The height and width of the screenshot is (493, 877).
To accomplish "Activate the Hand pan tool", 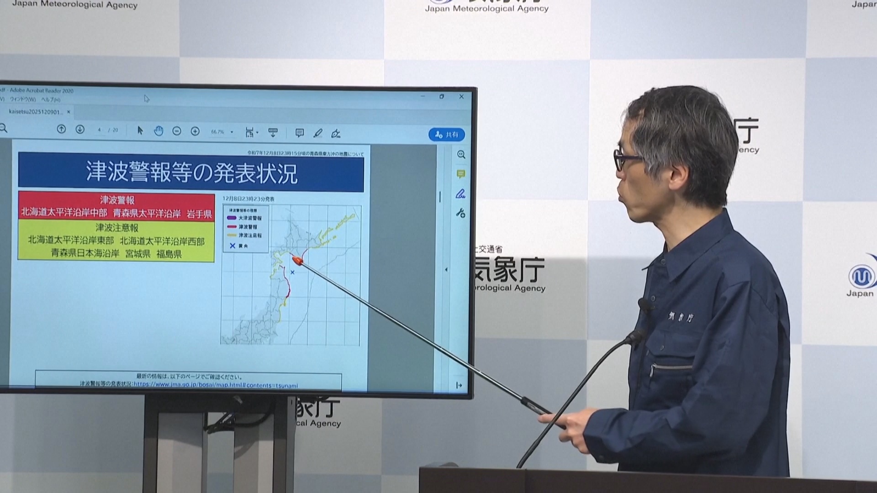I will point(158,131).
